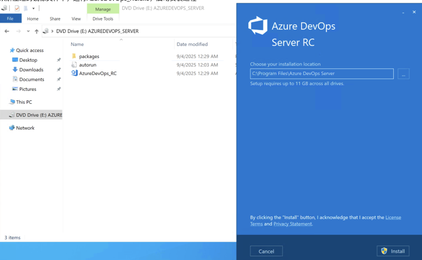Click the Downloads blue arrow icon
The width and height of the screenshot is (422, 260).
[x=15, y=69]
